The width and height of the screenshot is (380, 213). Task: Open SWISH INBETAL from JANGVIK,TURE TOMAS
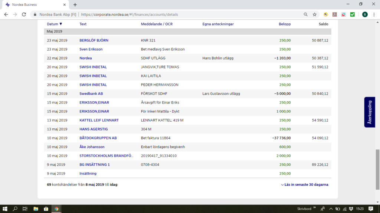(93, 67)
